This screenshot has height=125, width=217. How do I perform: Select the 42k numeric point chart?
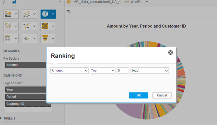(x=27, y=39)
